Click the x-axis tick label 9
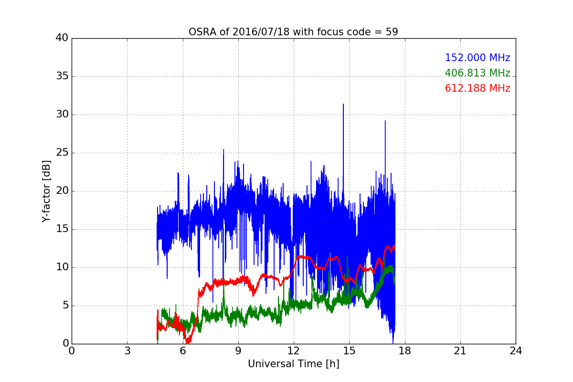 click(238, 351)
